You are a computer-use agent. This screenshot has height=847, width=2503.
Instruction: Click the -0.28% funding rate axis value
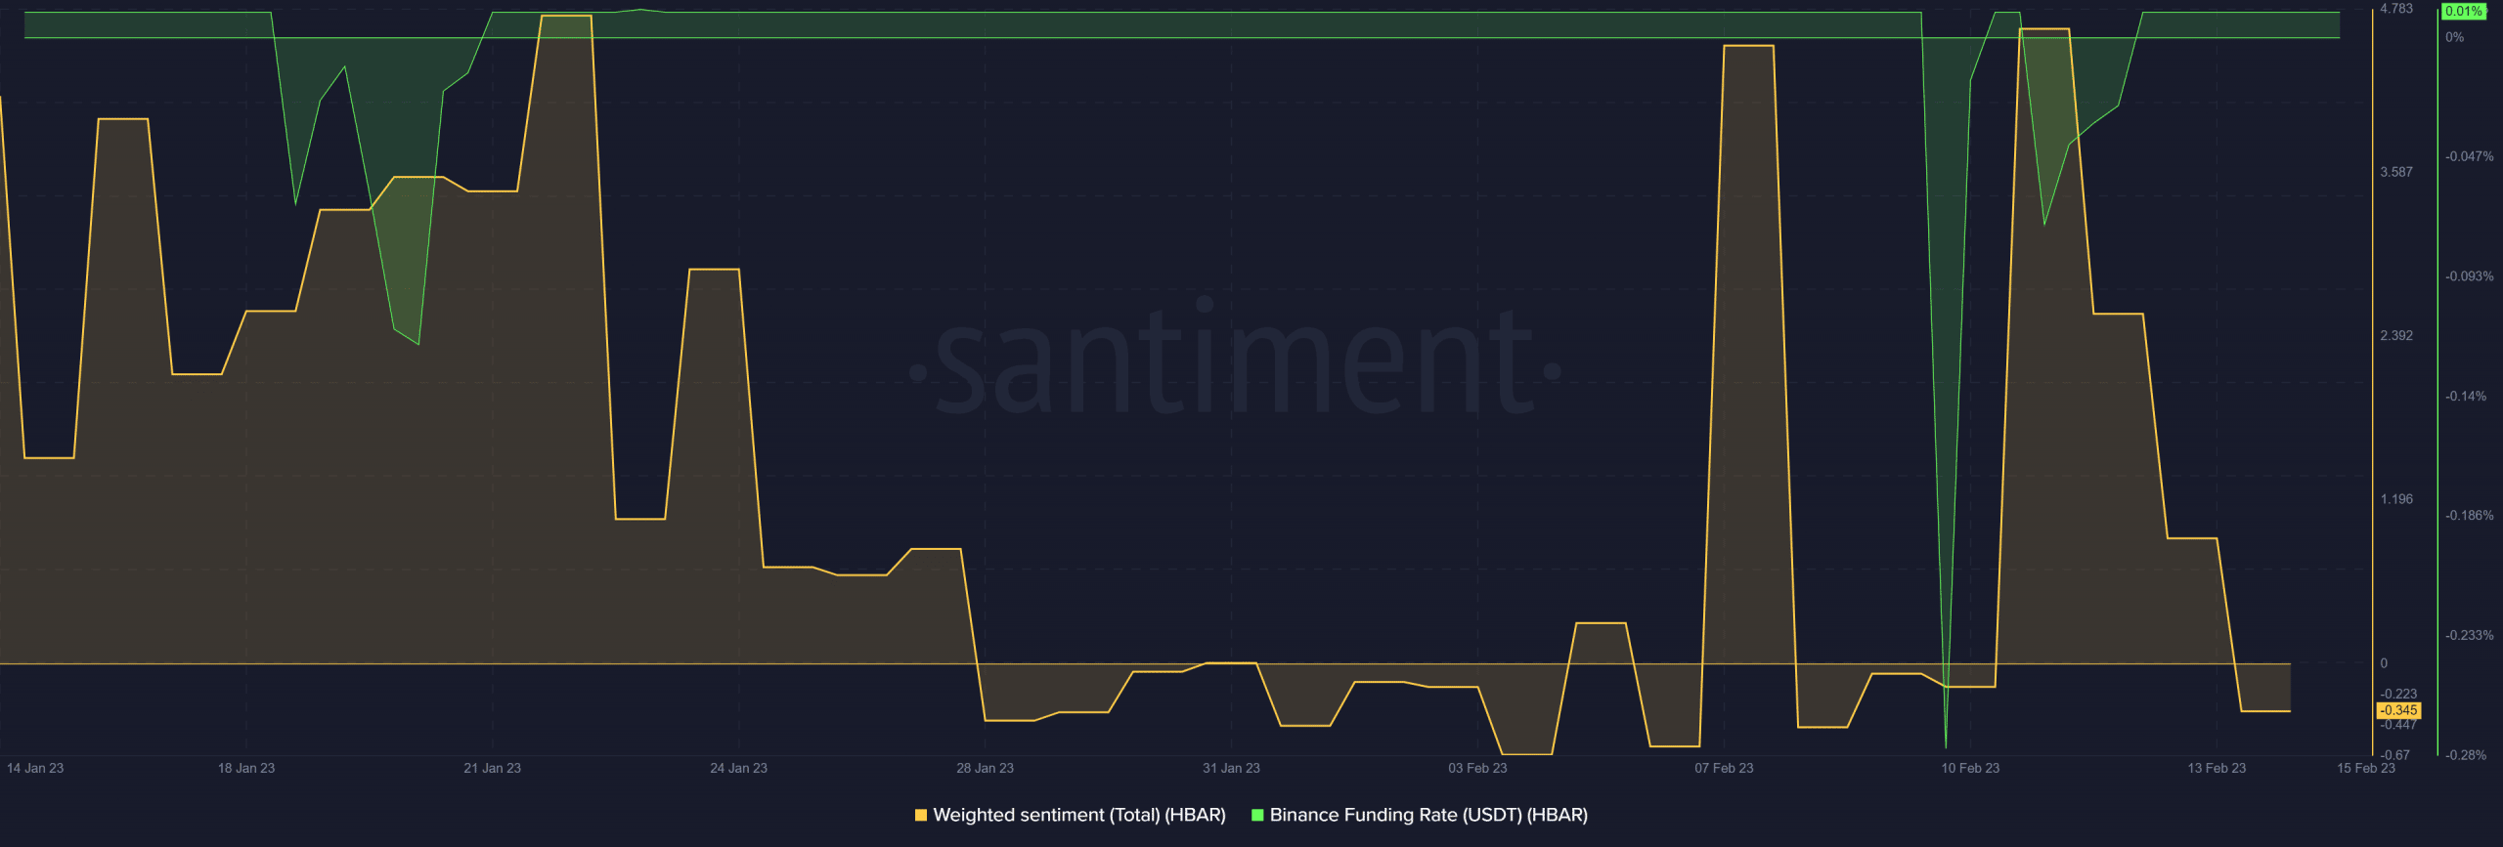point(2466,755)
